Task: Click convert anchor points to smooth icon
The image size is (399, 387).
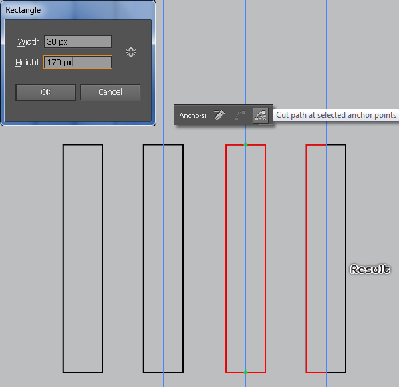Action: pyautogui.click(x=239, y=116)
